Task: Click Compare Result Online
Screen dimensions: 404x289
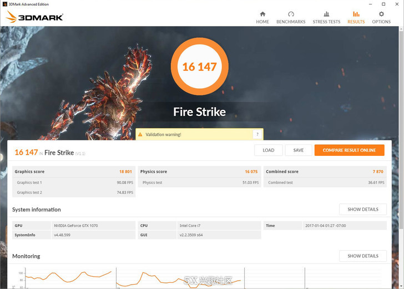Action: tap(349, 150)
